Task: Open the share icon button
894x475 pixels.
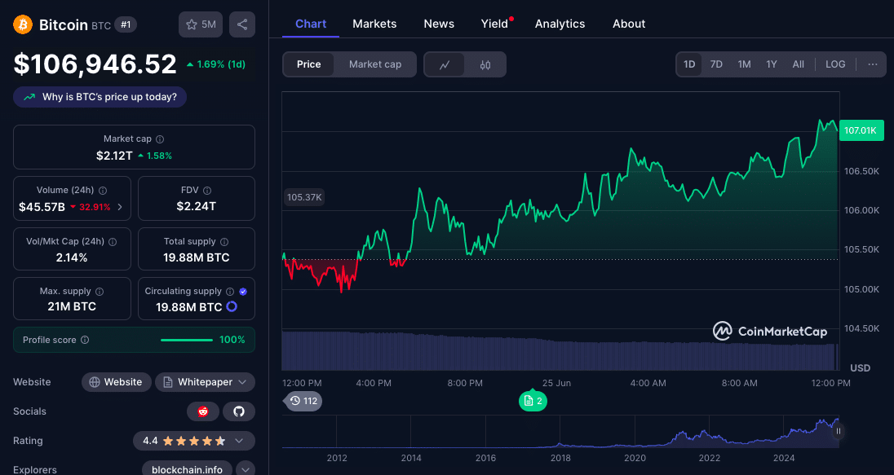Action: tap(242, 24)
